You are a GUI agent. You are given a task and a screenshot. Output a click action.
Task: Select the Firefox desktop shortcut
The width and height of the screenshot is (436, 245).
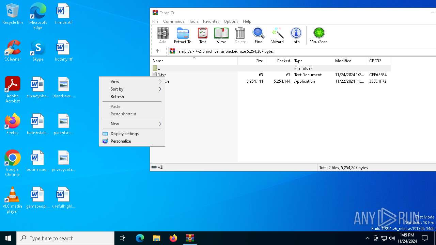pyautogui.click(x=13, y=124)
